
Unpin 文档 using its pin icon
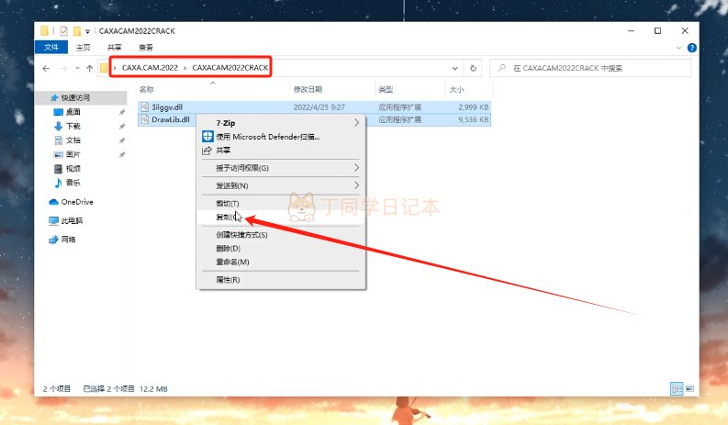[122, 140]
